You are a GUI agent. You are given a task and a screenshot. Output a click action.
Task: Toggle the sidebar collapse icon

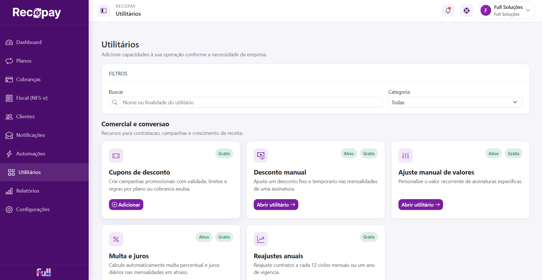104,11
